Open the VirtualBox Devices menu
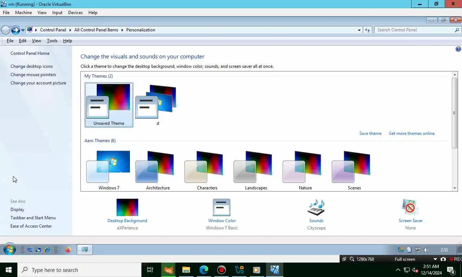 click(75, 12)
